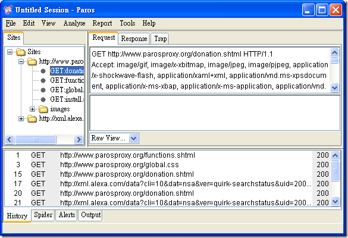Viewport: 348px width, 238px height.
Task: Expand the images folder node
Action: pos(32,109)
